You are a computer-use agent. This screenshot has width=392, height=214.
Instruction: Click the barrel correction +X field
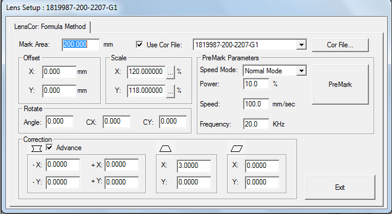click(122, 165)
